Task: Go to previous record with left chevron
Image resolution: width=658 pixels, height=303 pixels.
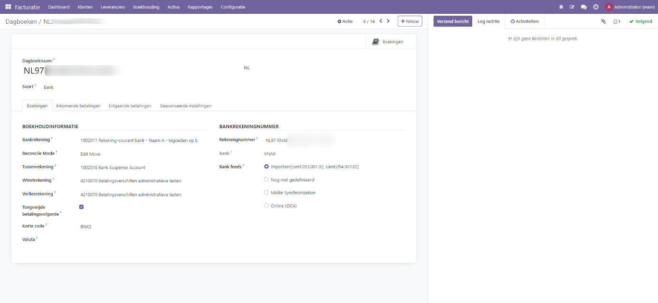Action: tap(381, 21)
